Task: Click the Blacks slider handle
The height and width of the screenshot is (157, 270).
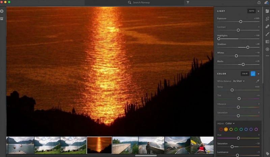Action: pos(243,64)
